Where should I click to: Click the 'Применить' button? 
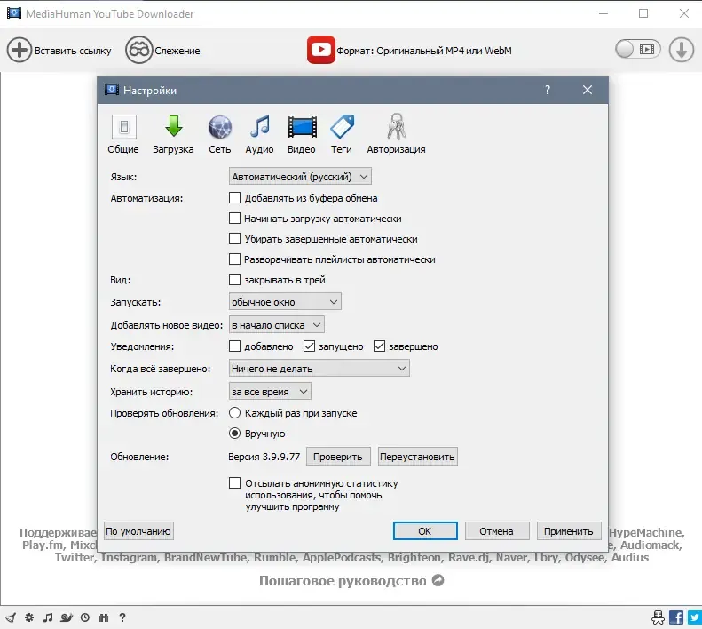(x=569, y=531)
